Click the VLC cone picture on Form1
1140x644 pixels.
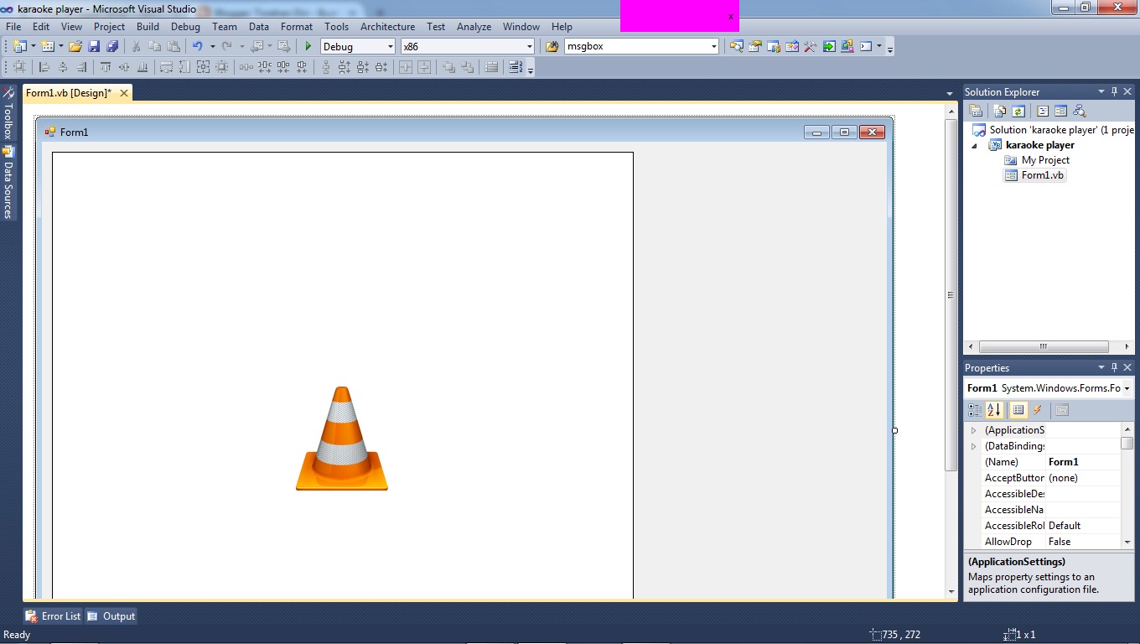(342, 439)
